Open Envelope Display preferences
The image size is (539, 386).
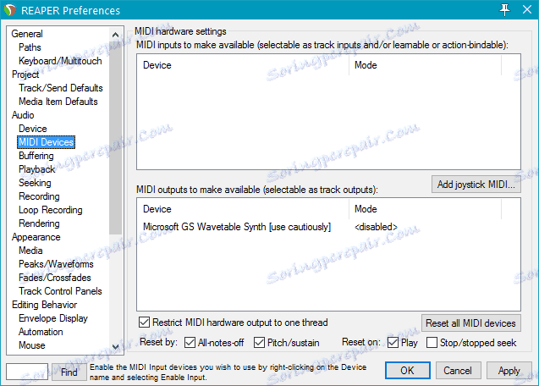(53, 318)
